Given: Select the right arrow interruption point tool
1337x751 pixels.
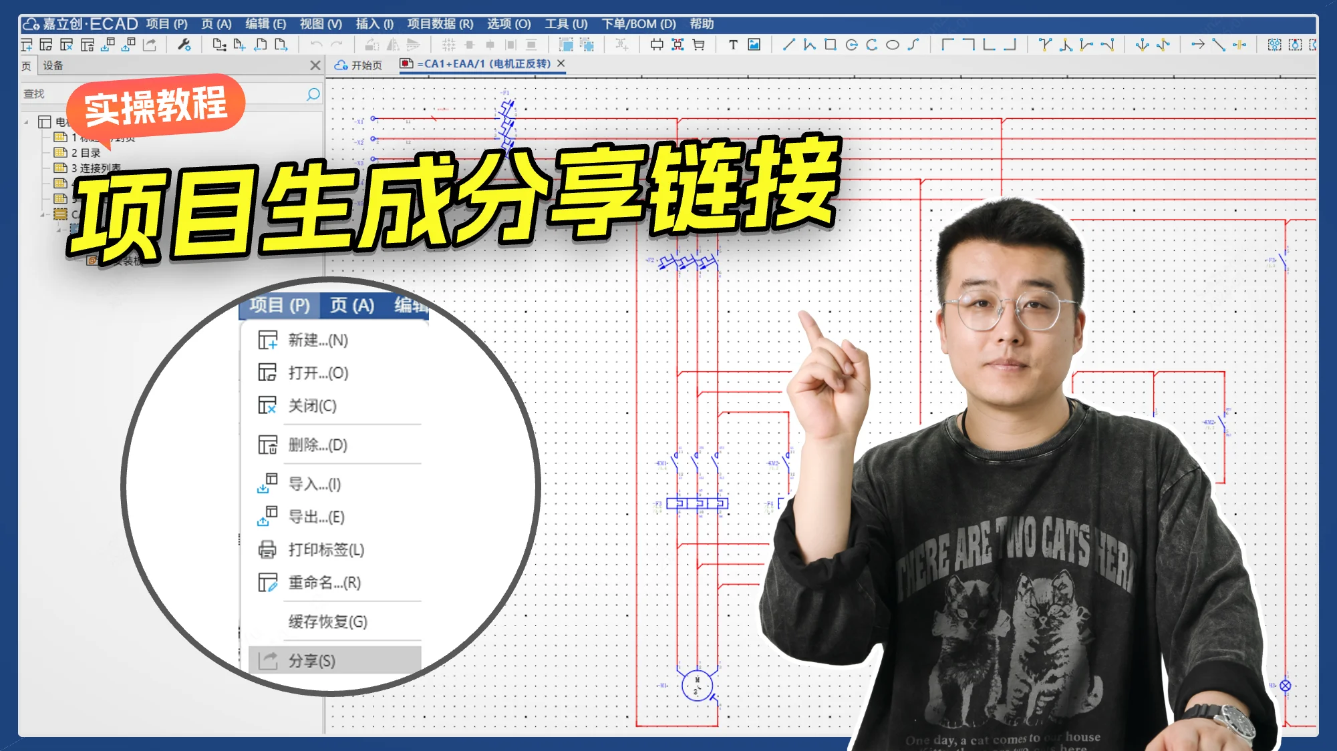Looking at the screenshot, I should [x=1198, y=45].
